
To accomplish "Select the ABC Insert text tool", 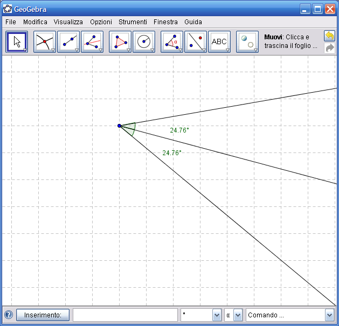I will pyautogui.click(x=219, y=41).
